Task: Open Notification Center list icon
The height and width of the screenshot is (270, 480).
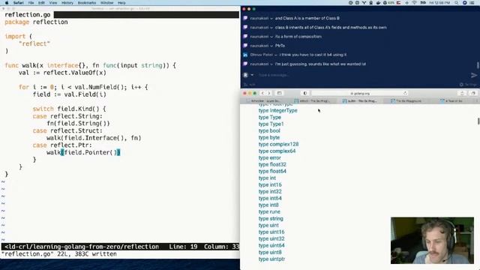Action: click(x=472, y=3)
